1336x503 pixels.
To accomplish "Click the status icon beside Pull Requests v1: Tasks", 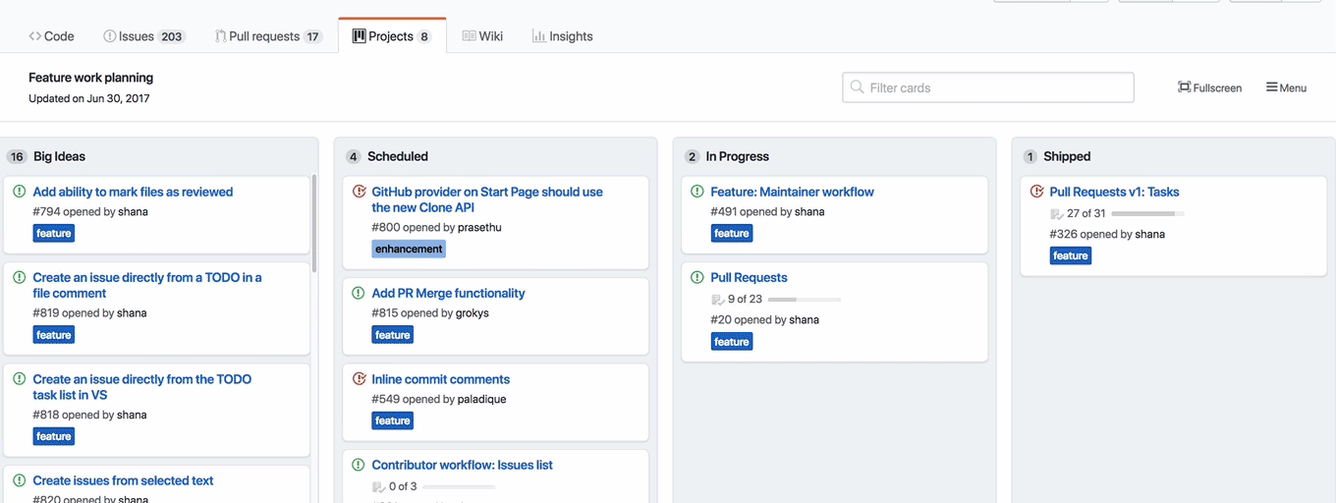I will pyautogui.click(x=1036, y=193).
